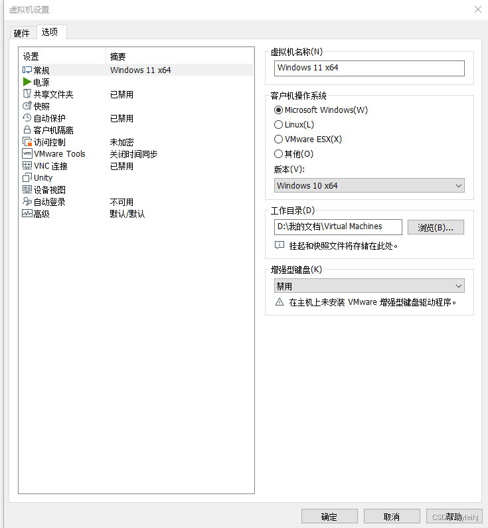Select the 客户机隔离 row label
488x528 pixels.
54,130
